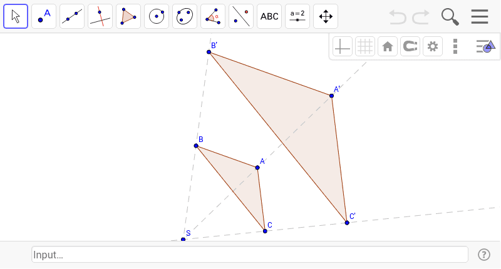The image size is (501, 269).
Task: Select the Move arrow tool
Action: [16, 16]
